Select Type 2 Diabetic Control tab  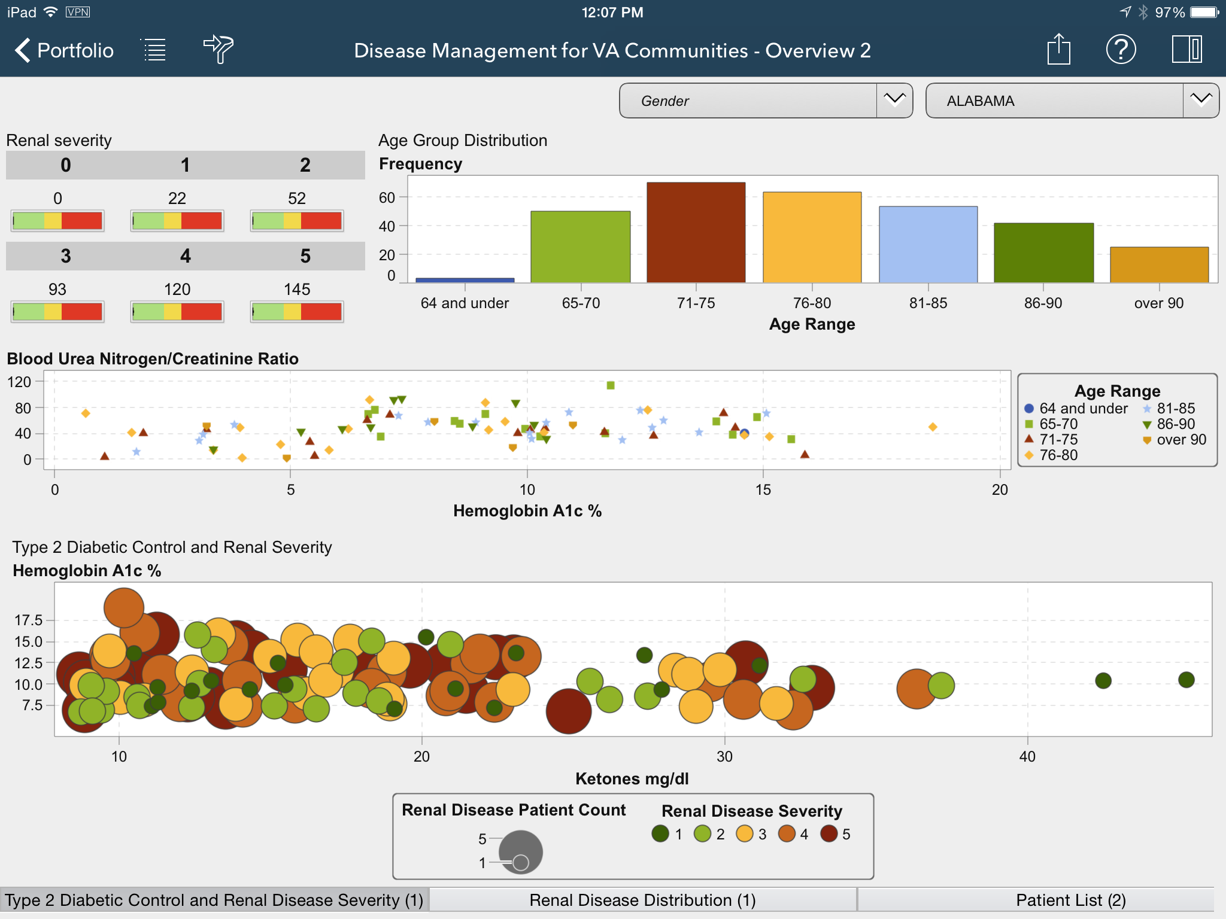[x=214, y=900]
